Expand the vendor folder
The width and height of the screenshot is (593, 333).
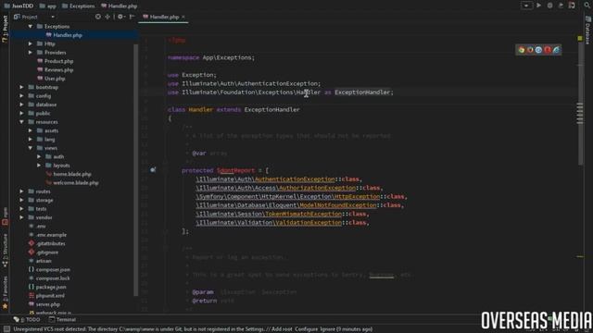(21, 217)
